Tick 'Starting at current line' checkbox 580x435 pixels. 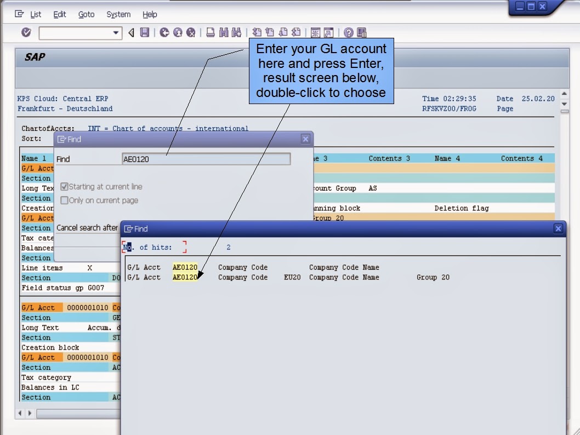tap(64, 187)
